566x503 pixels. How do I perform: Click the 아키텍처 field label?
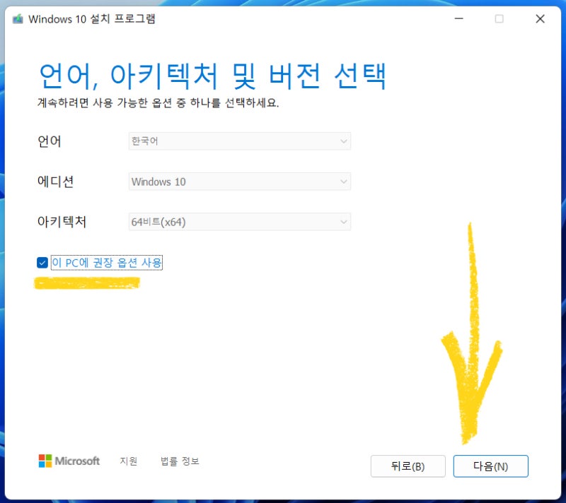click(x=62, y=222)
